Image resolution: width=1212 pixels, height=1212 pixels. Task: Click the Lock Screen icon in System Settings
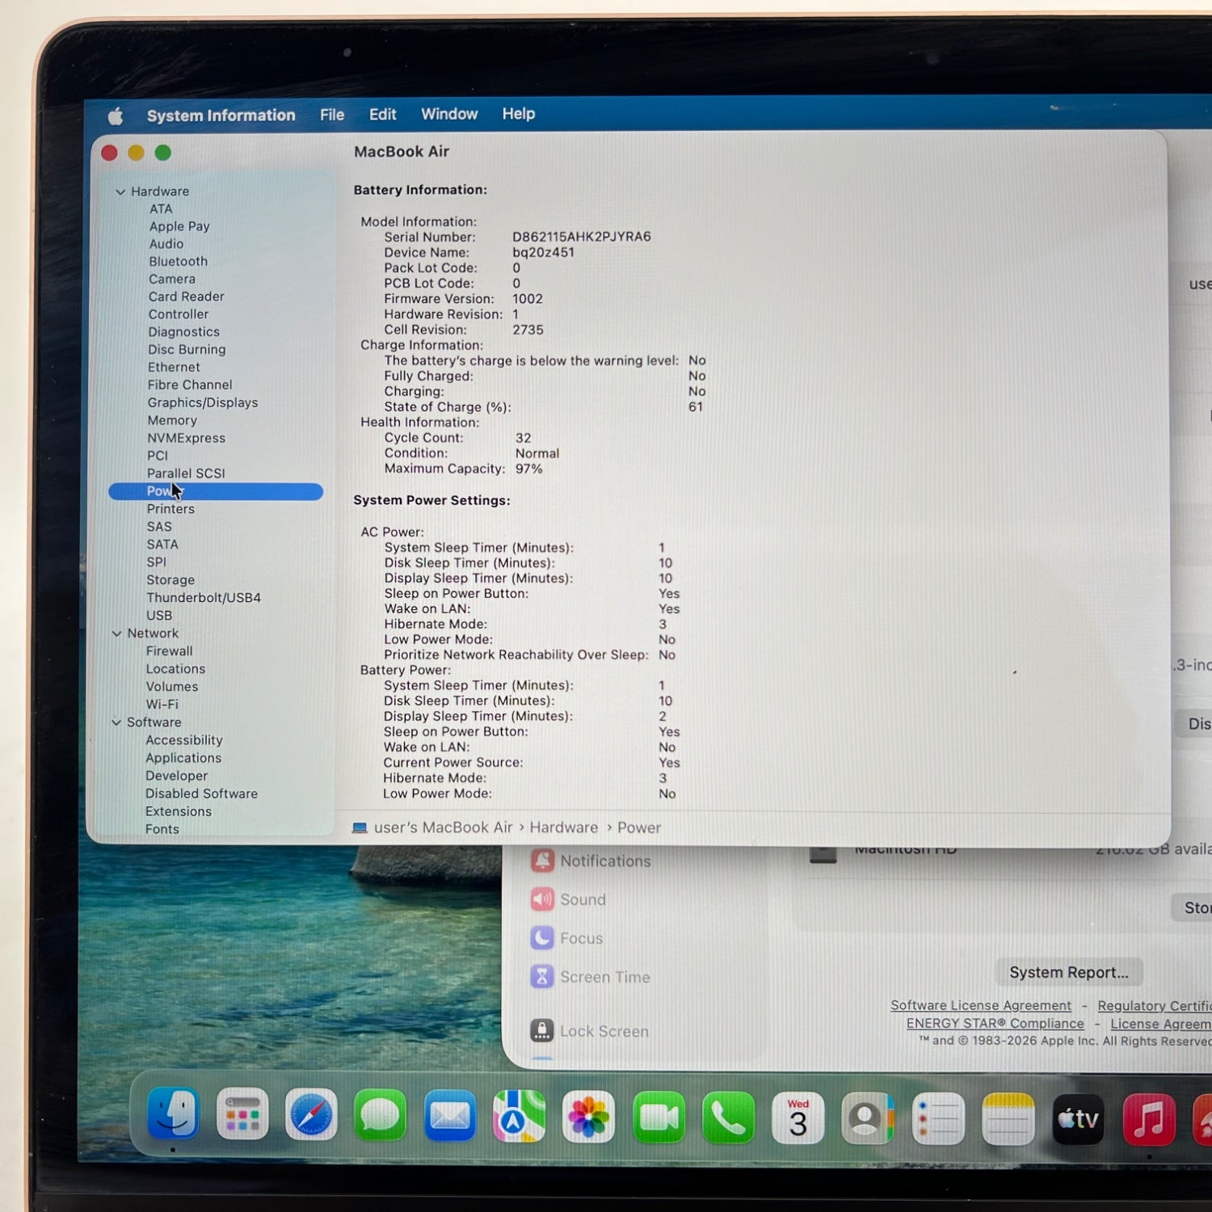tap(542, 1031)
